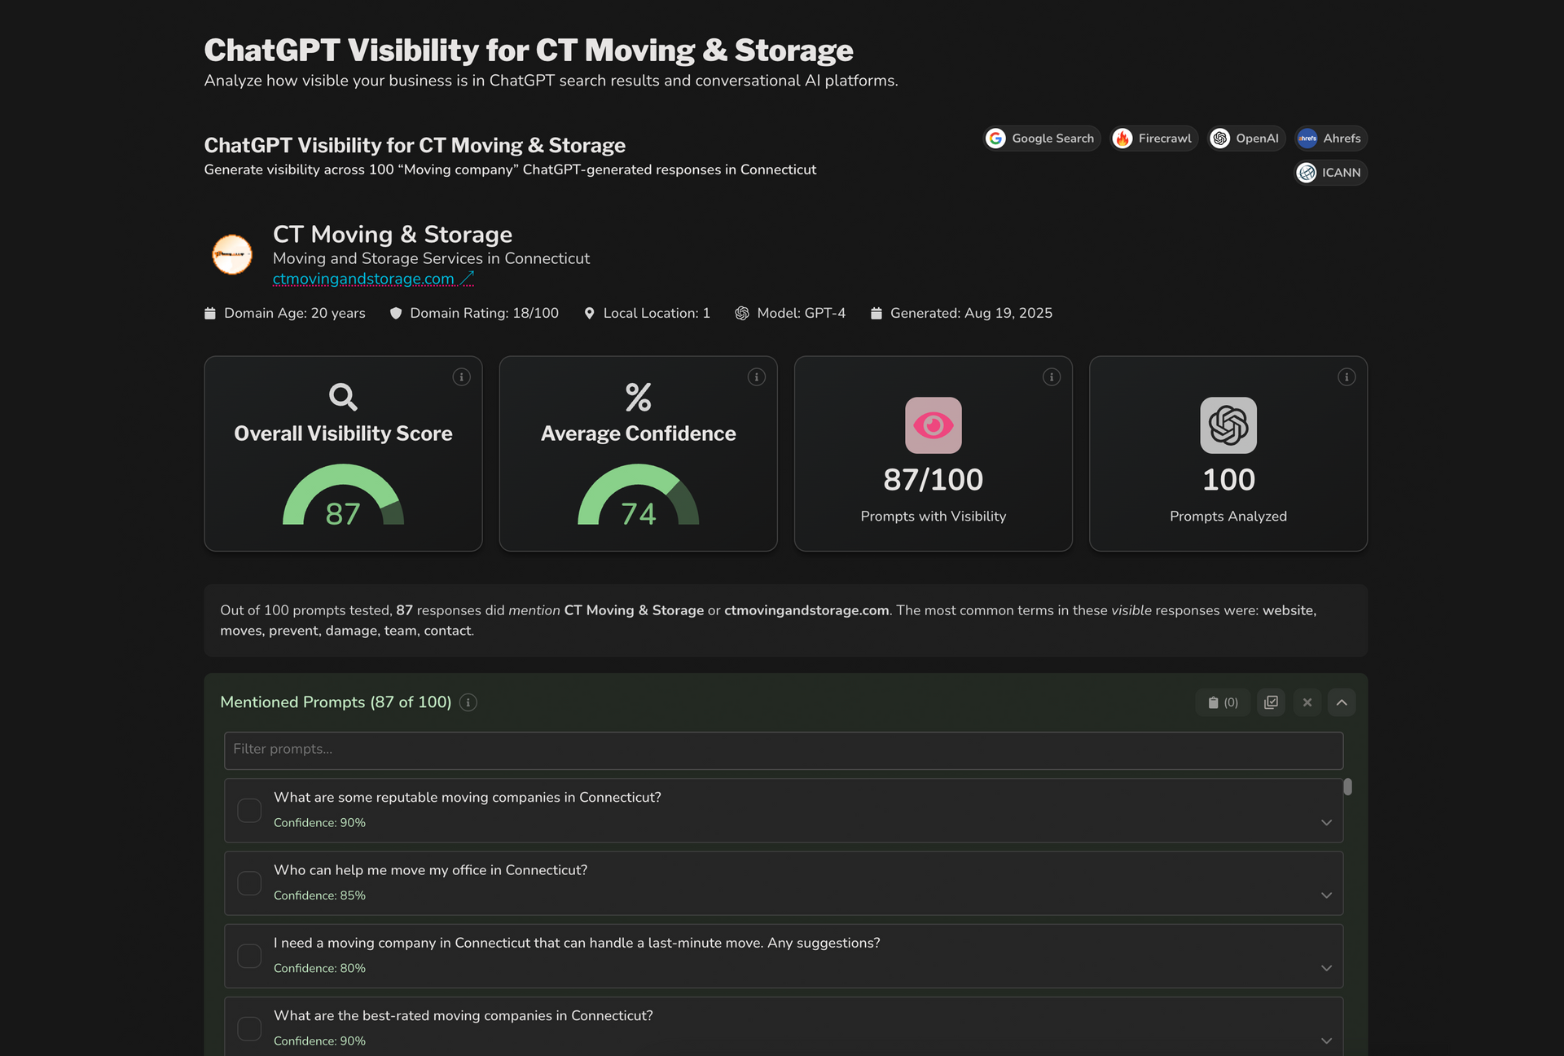This screenshot has height=1056, width=1564.
Task: Expand the 'reputable moving companies' prompt row
Action: click(1326, 822)
